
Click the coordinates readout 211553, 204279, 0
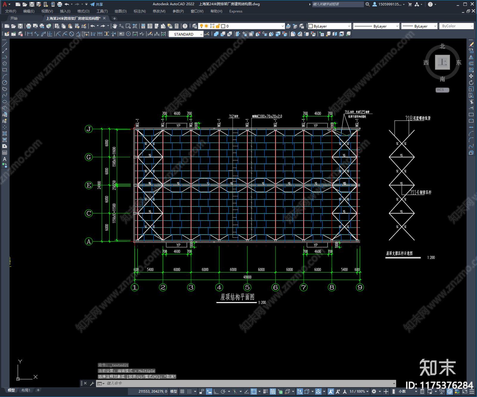tap(153, 391)
